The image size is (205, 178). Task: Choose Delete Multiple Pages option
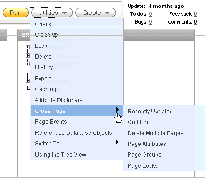point(164,133)
